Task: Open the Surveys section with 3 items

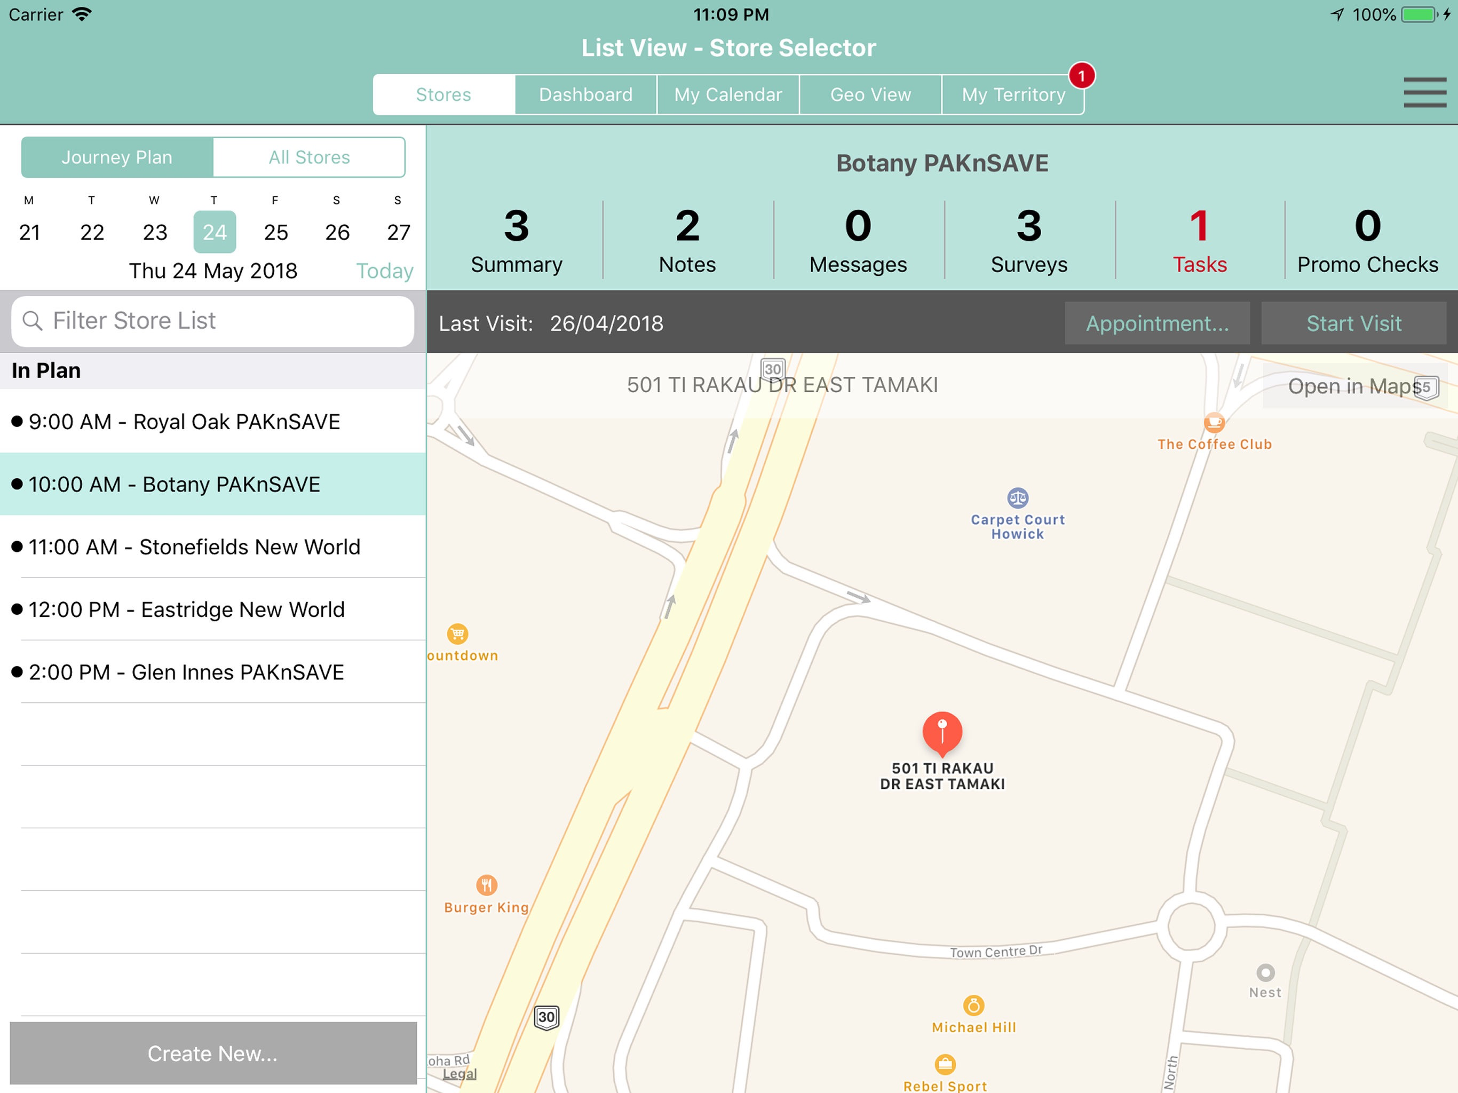Action: tap(1029, 240)
